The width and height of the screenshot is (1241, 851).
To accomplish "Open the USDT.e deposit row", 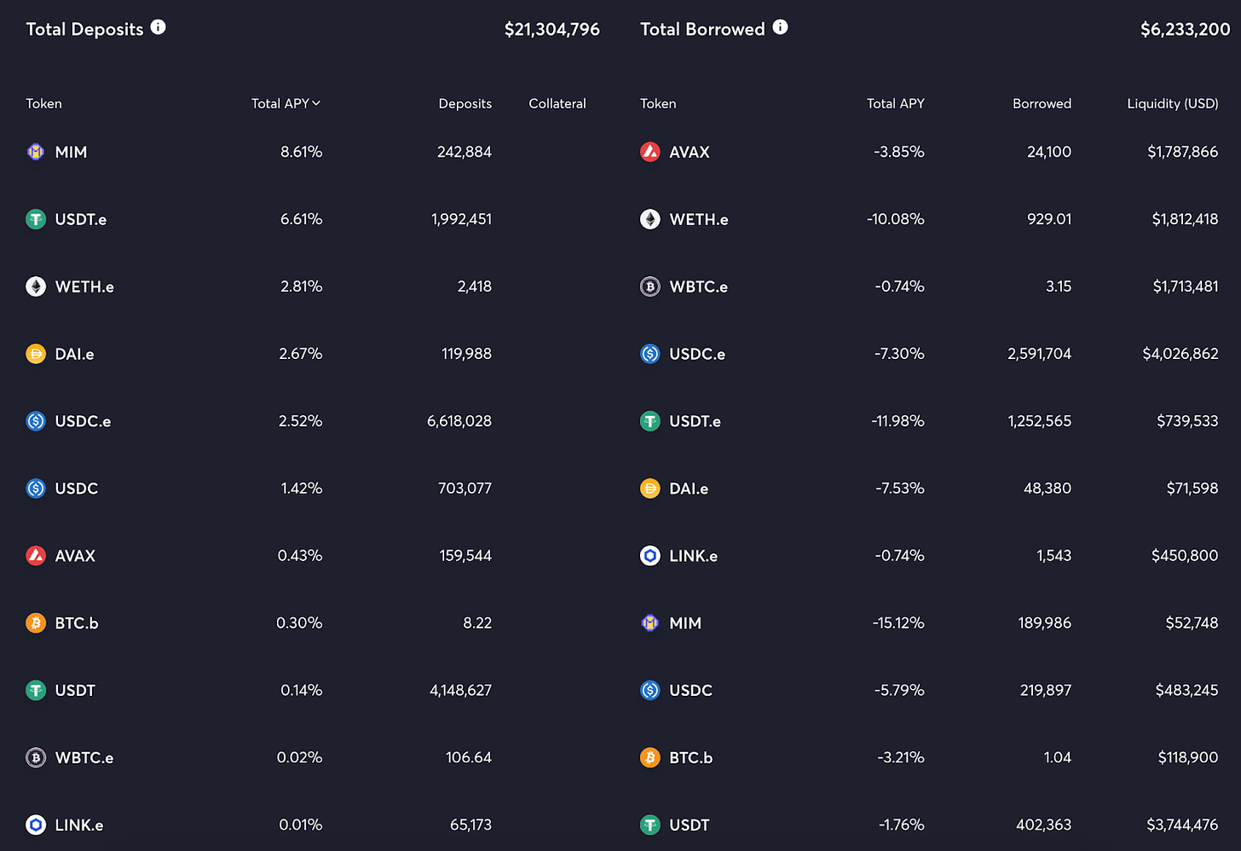I will pos(313,219).
